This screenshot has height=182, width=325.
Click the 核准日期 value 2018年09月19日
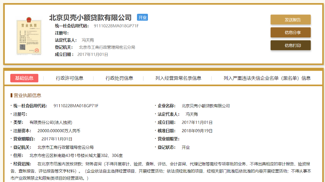pos(197,131)
